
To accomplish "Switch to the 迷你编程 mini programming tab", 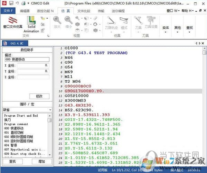I will [x=118, y=11].
